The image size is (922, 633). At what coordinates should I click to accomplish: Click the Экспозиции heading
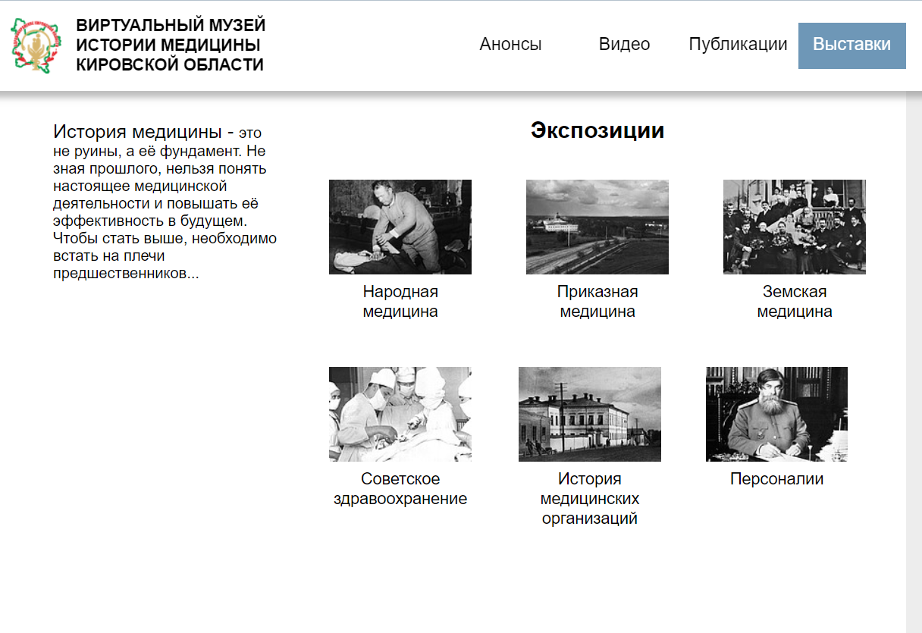[597, 130]
